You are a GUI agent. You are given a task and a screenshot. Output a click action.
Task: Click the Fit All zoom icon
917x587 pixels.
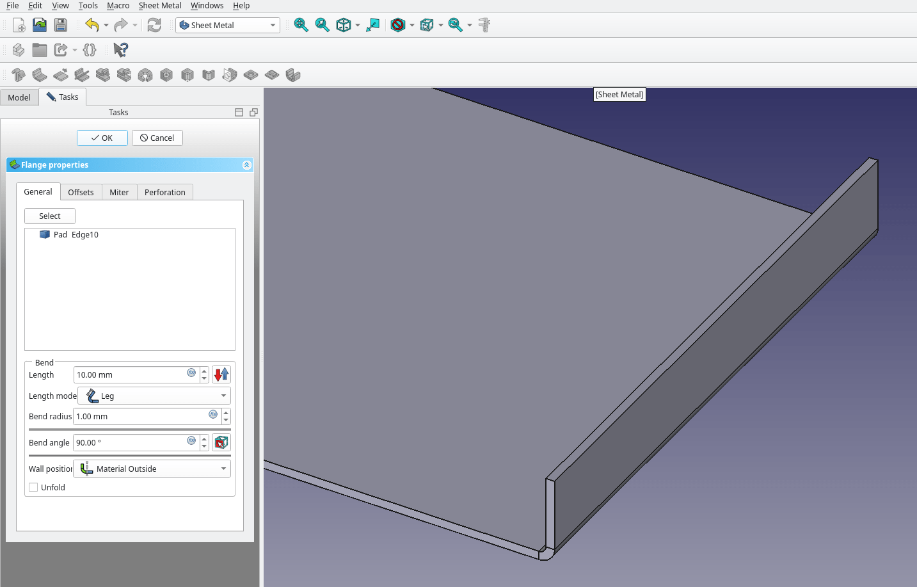[301, 25]
